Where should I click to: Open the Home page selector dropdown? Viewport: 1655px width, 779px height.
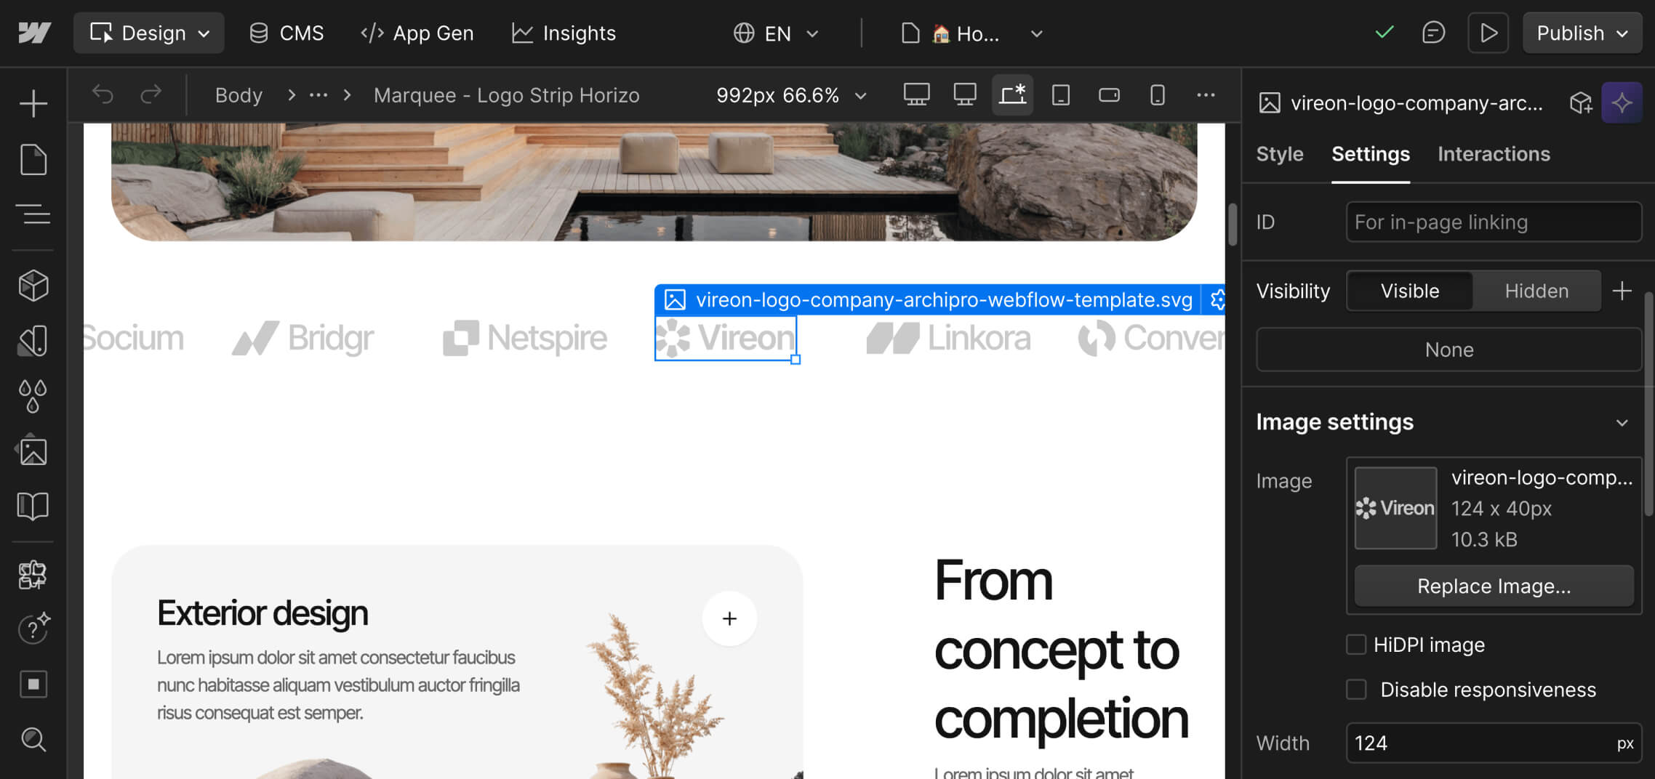(973, 33)
